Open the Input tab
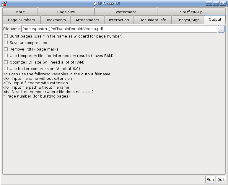Screen dimensions: 228x185 (20, 12)
